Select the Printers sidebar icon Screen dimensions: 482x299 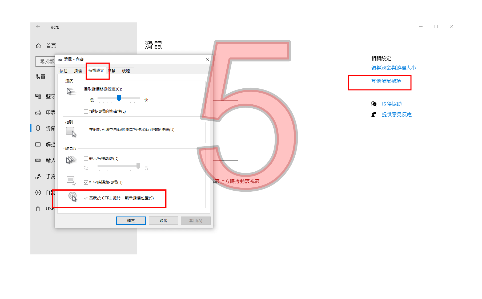pos(38,112)
